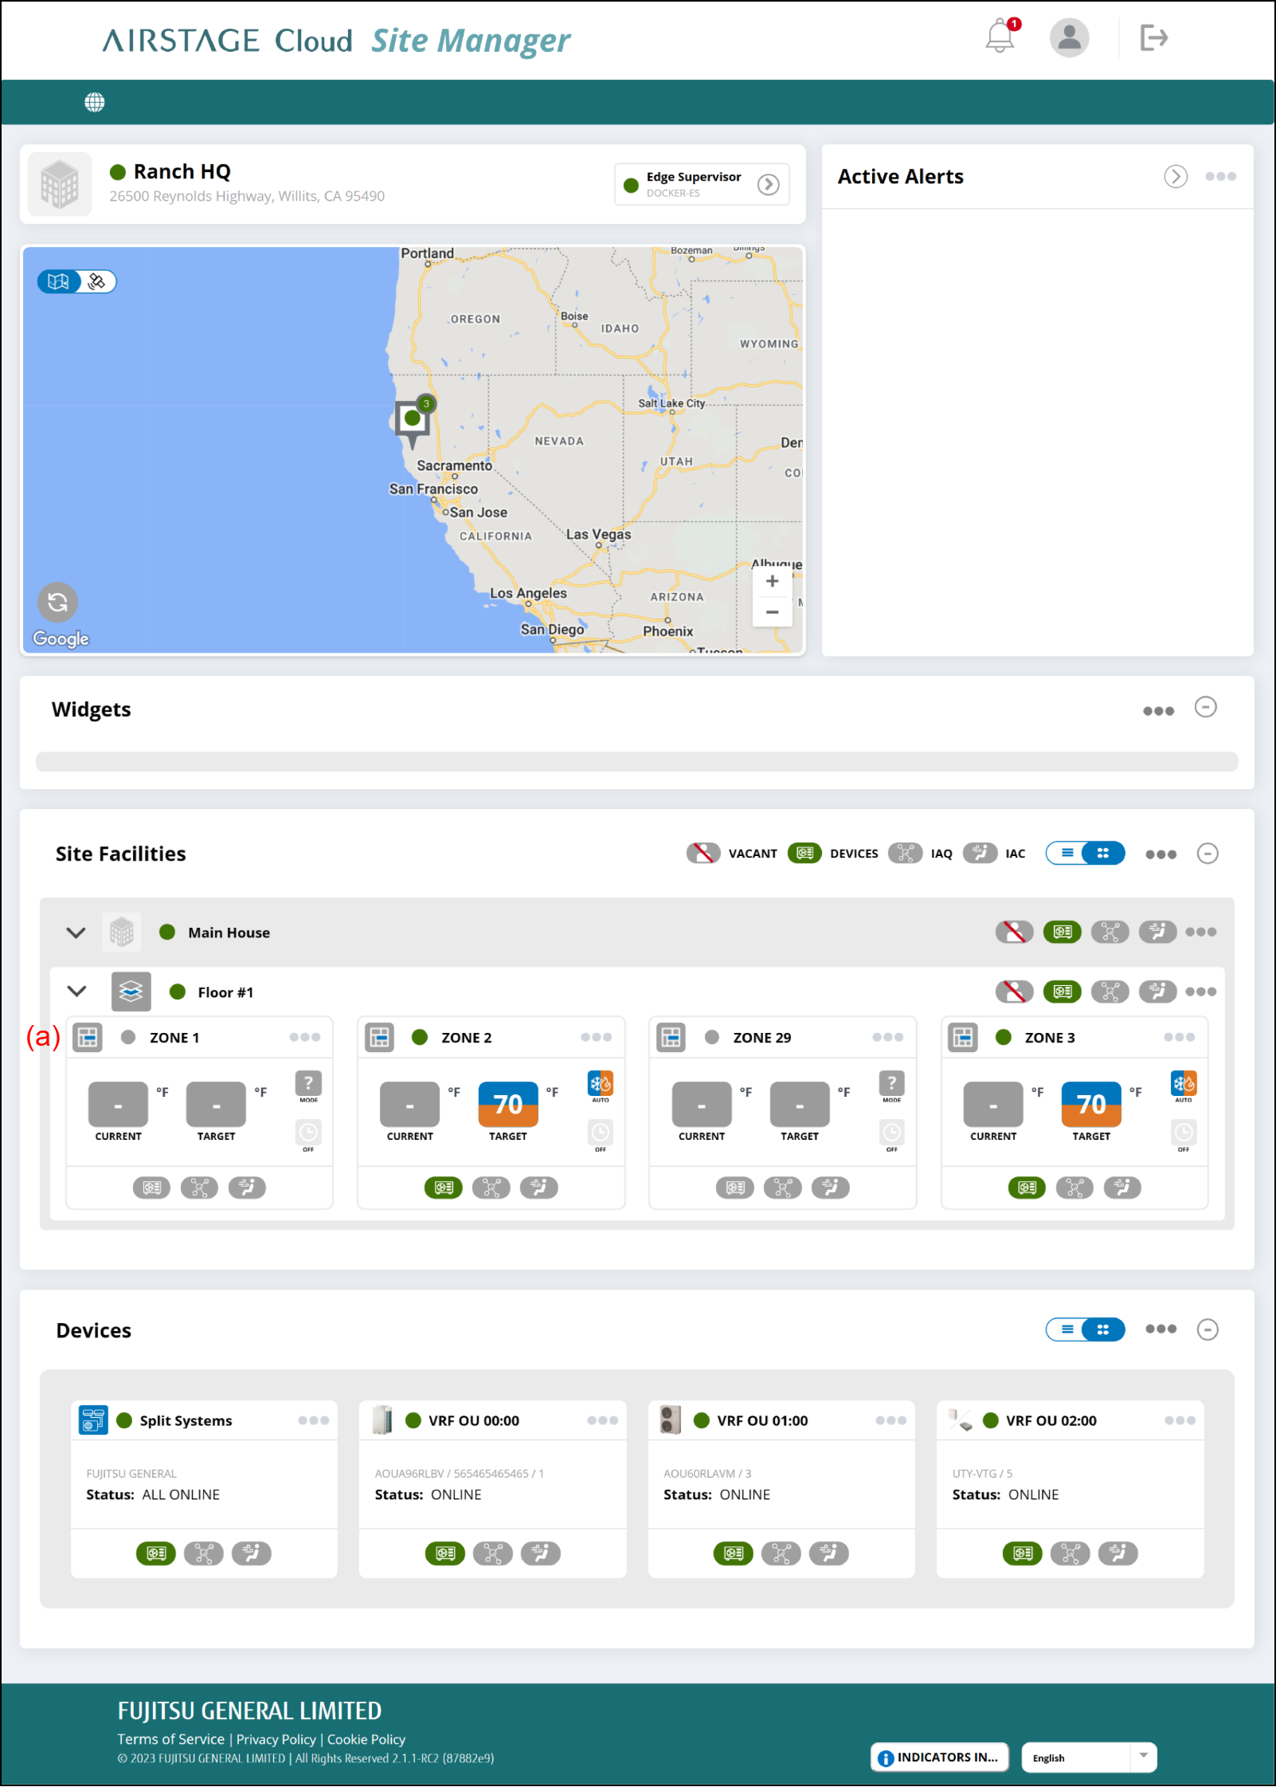Viewport: 1276px width, 1787px height.
Task: Click the globe icon in teal bar
Action: 95,102
